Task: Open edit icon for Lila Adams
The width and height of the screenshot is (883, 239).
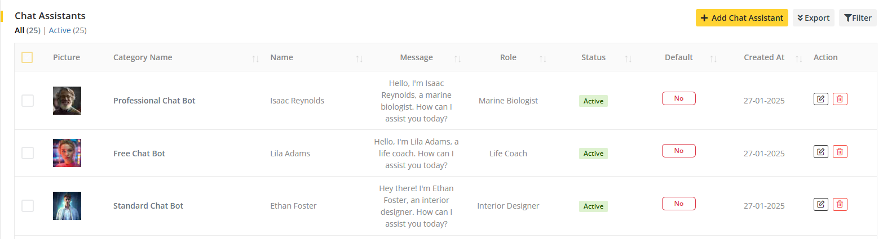Action: click(820, 151)
